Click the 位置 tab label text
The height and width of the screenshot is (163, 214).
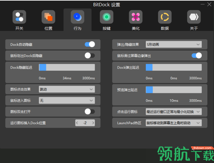[x=49, y=28]
